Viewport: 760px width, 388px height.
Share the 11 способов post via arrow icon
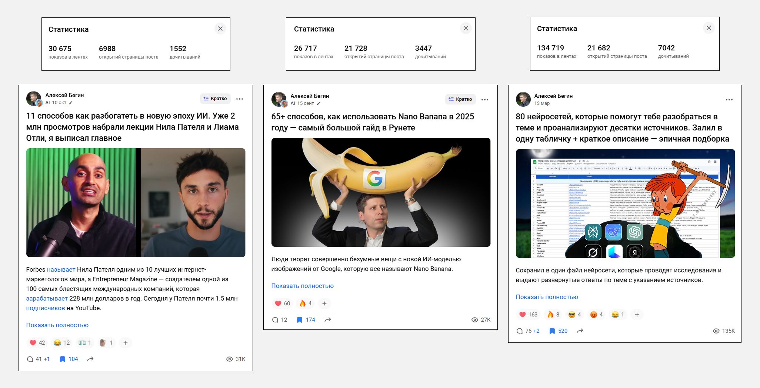[x=90, y=359]
